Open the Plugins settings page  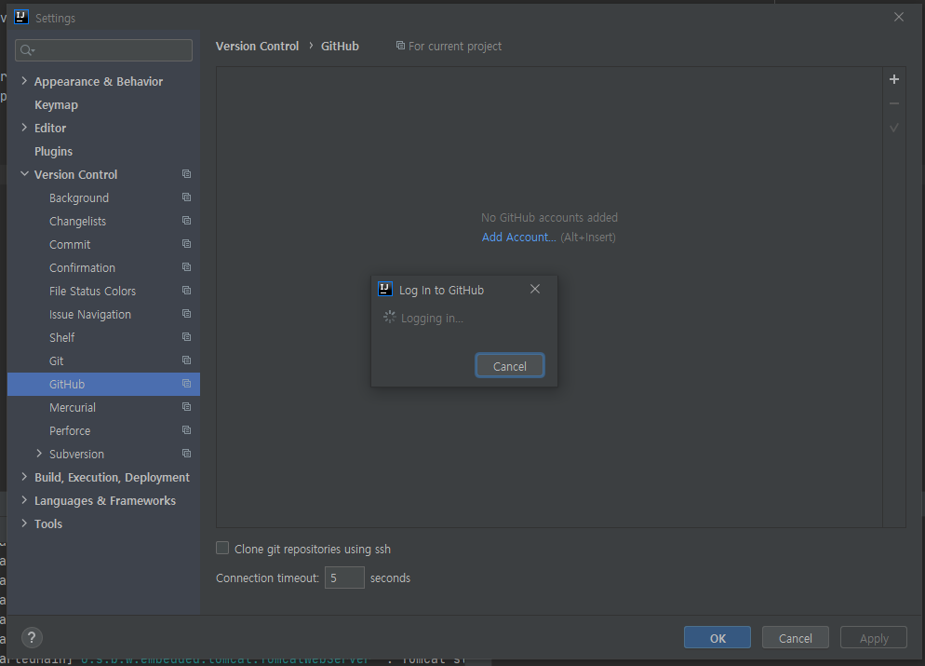click(x=53, y=152)
